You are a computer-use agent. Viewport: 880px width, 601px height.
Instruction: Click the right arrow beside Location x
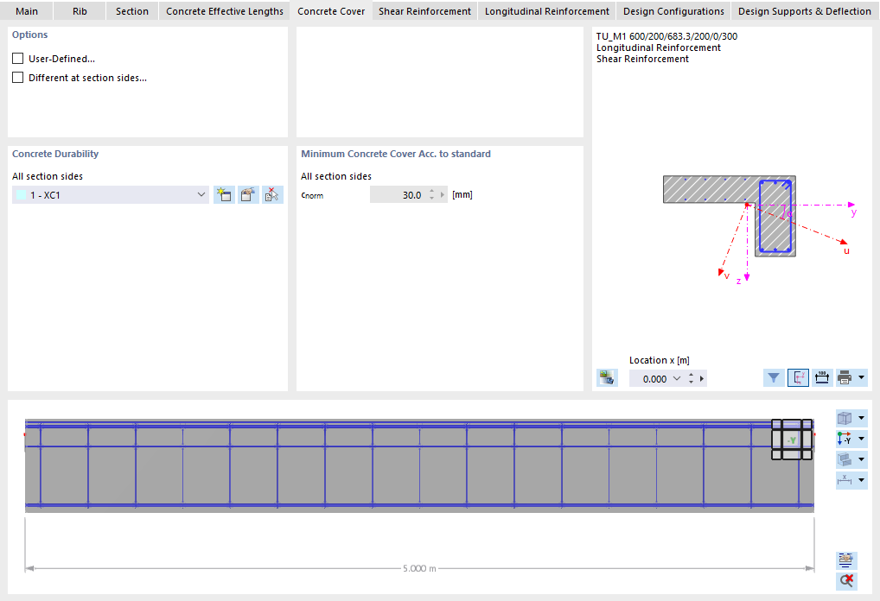[702, 379]
